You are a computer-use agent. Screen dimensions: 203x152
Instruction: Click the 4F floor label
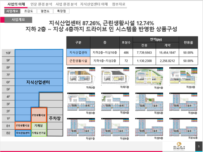pyautogui.click(x=8, y=96)
